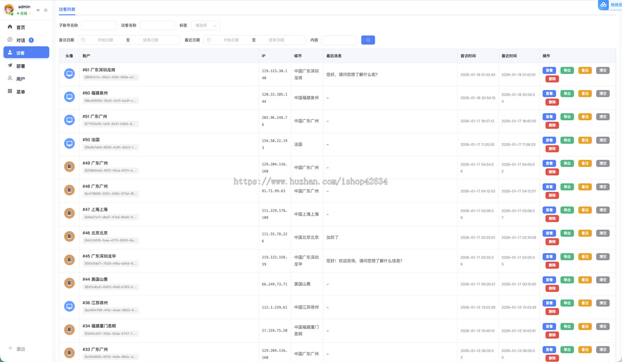
Task: Select the 访客列表 tab
Action: [67, 9]
